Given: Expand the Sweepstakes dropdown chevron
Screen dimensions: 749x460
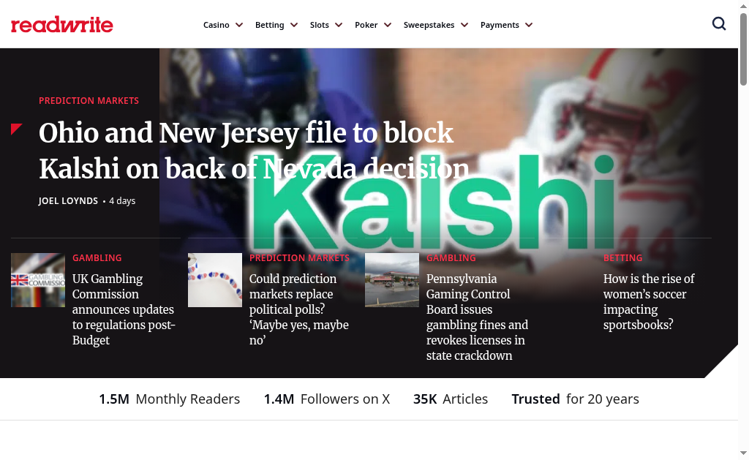Looking at the screenshot, I should click(464, 25).
